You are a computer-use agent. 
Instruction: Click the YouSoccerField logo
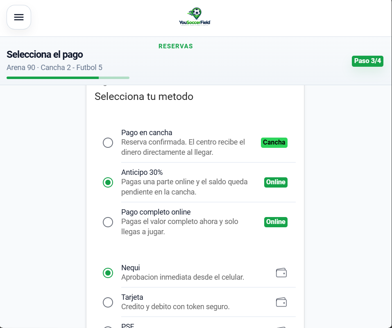(195, 17)
